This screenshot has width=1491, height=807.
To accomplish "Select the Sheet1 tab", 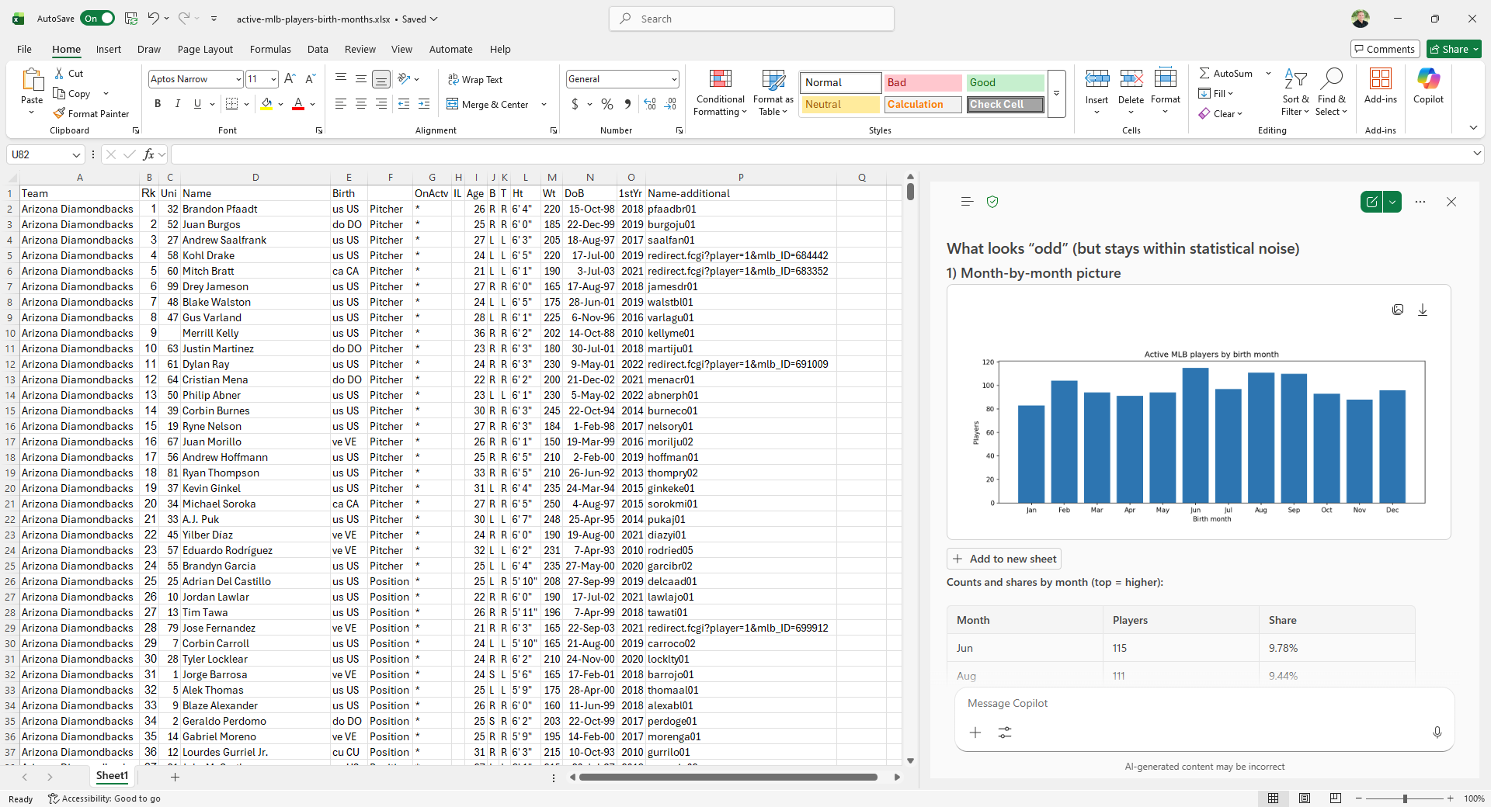I will 111,776.
